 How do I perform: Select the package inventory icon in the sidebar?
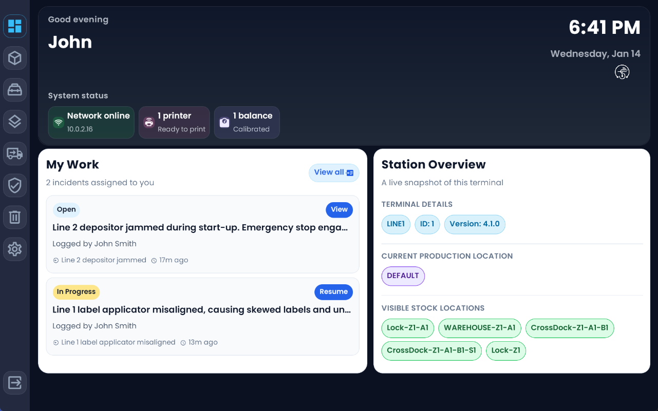[14, 58]
